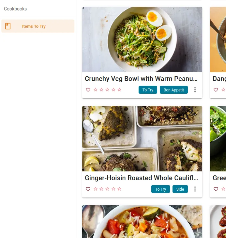The image size is (226, 238).
Task: Click the Crunchy Veg Bowl photo
Action: [x=142, y=40]
